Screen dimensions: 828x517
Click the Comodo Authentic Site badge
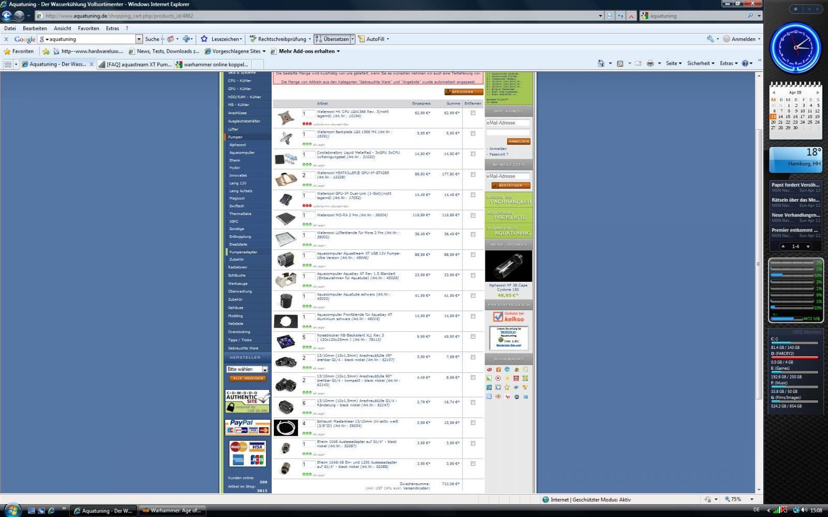pyautogui.click(x=248, y=401)
